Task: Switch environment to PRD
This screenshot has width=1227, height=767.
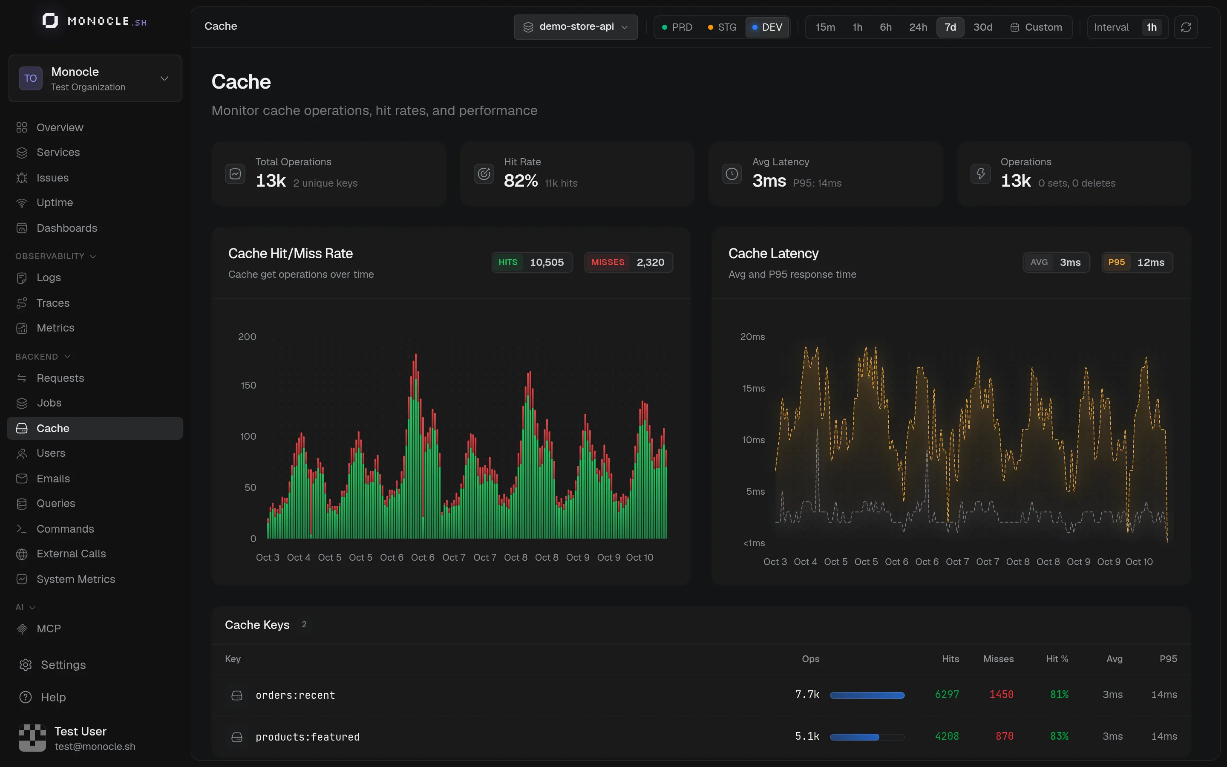Action: click(677, 27)
